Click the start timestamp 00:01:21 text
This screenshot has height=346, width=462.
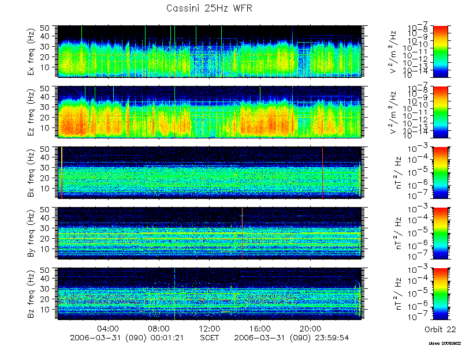coord(166,337)
